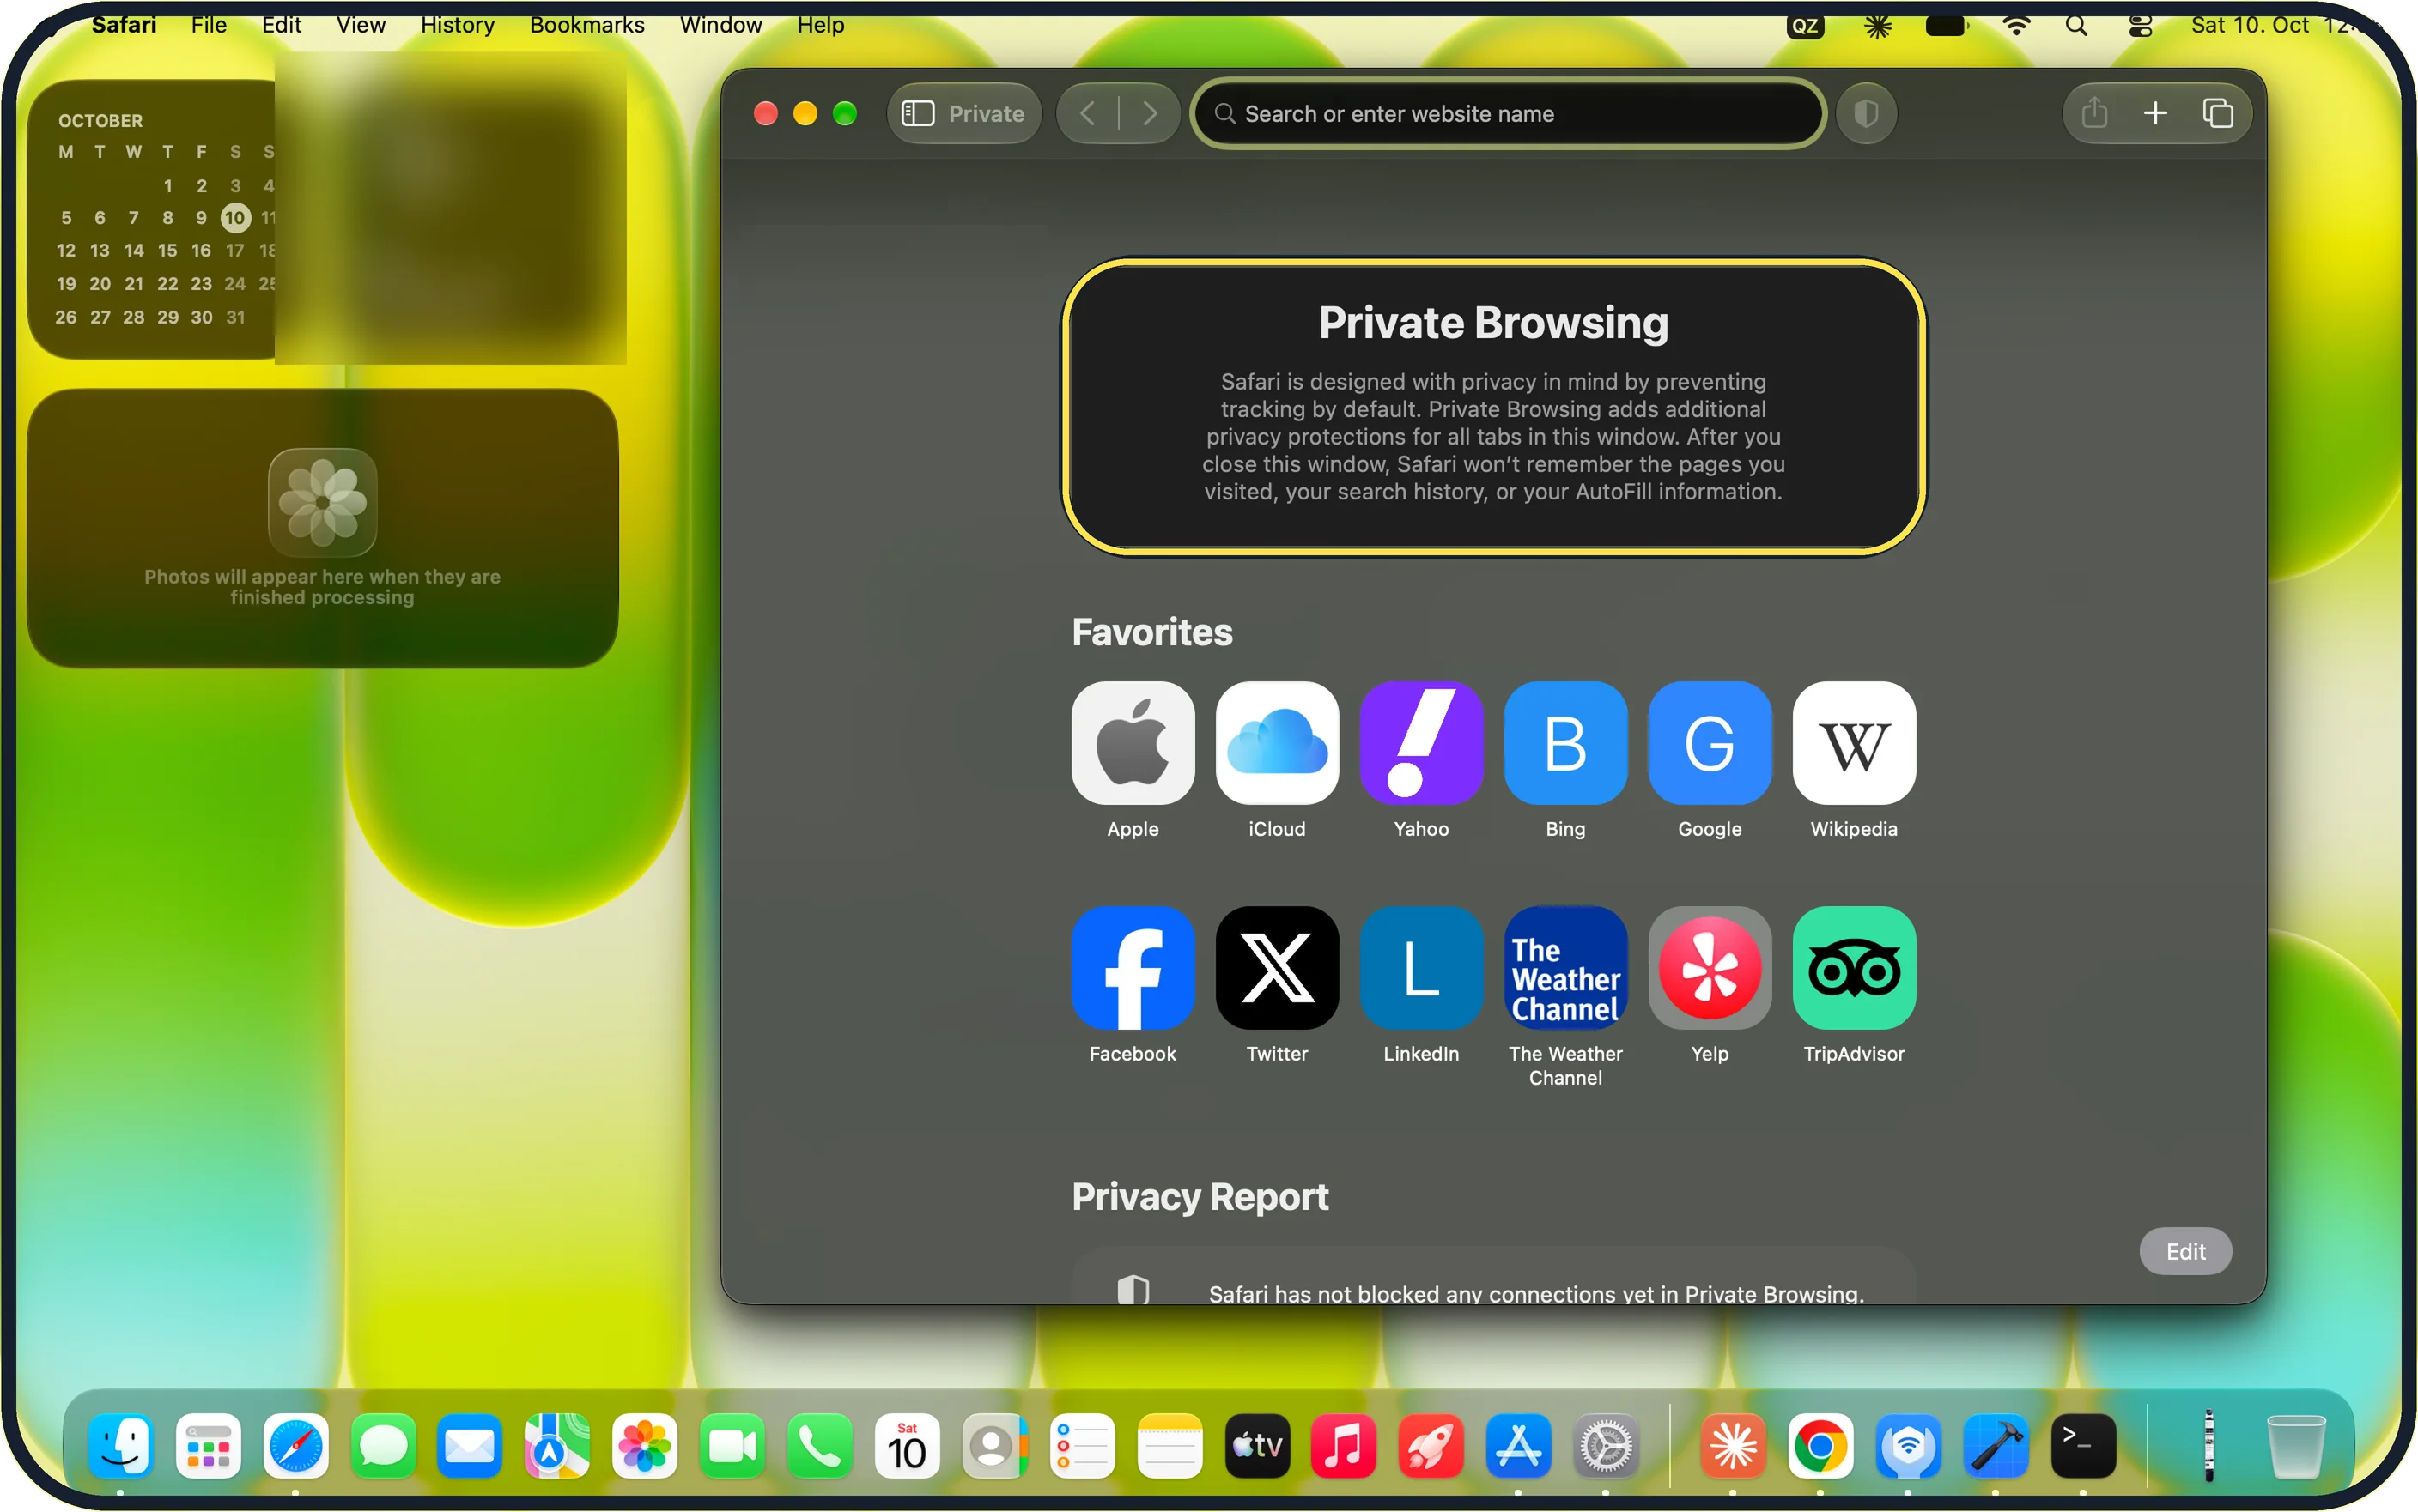
Task: Open the Apple favorite tile
Action: click(x=1133, y=743)
